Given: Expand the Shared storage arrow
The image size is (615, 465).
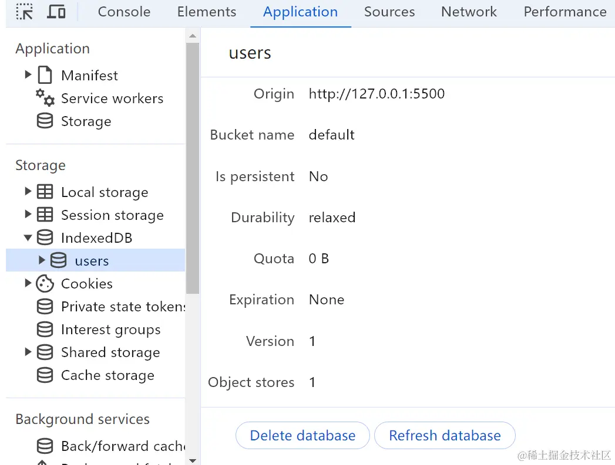Looking at the screenshot, I should (28, 352).
